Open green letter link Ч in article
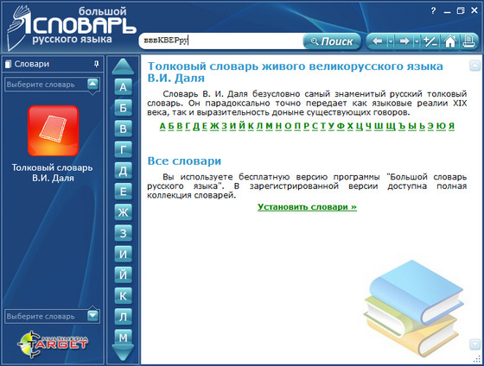The image size is (484, 366). pyautogui.click(x=368, y=126)
